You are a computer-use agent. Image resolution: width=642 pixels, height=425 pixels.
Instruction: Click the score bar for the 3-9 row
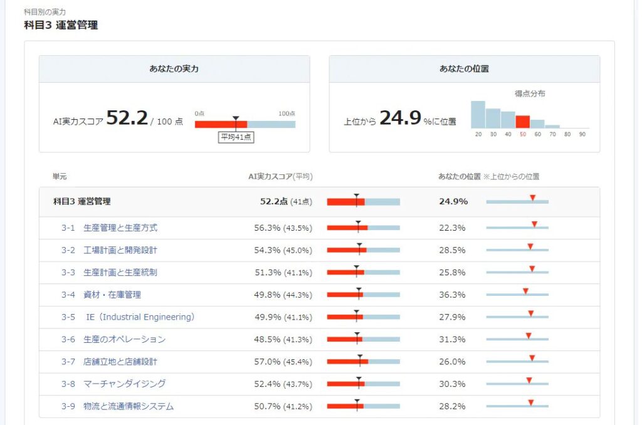point(363,406)
